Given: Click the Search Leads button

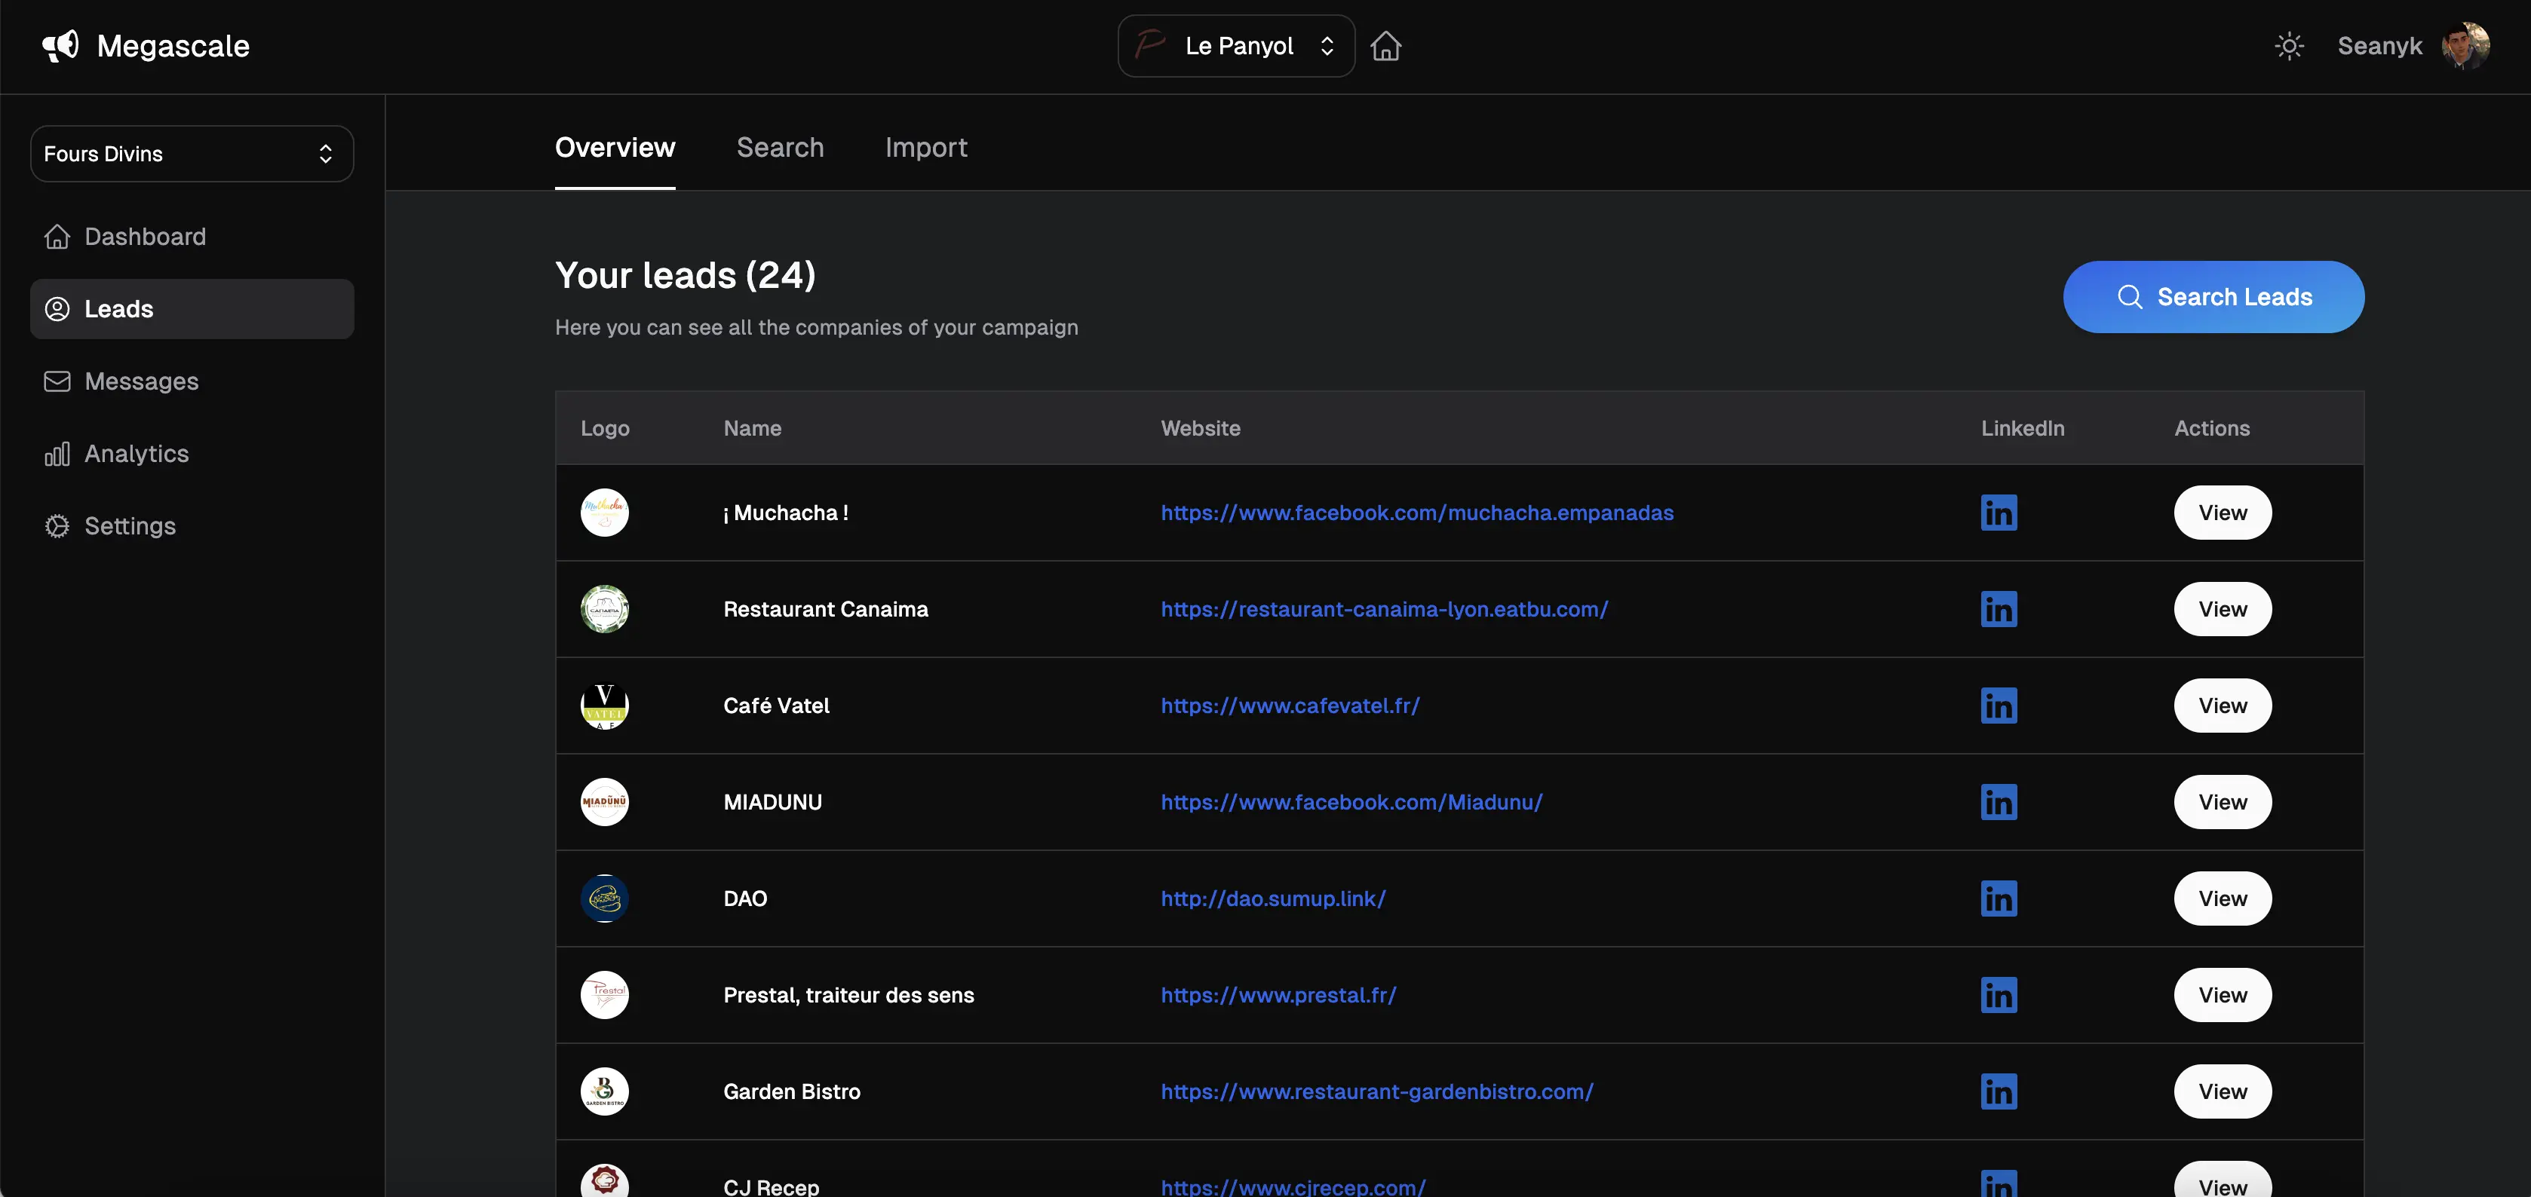Looking at the screenshot, I should click(x=2213, y=296).
